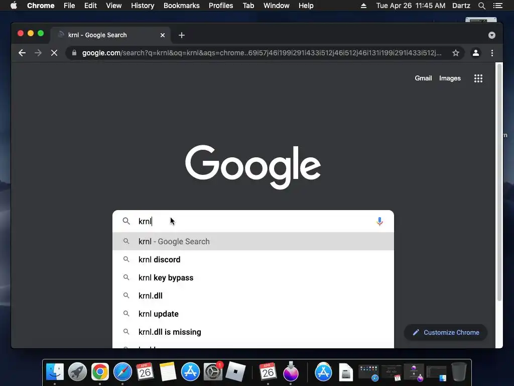Select krnl.dll is missing suggestion

pos(253,332)
